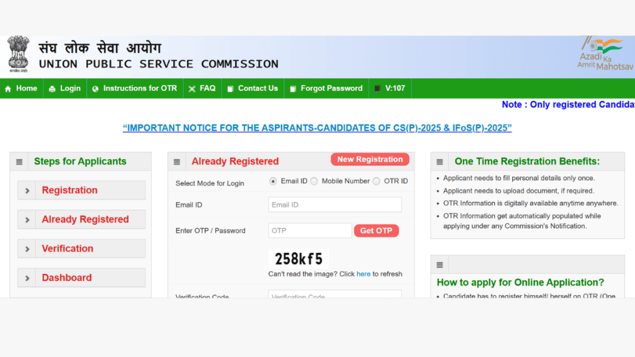Click the Azadi Ka Amrit Mahotsav logo
Viewport: 635px width, 357px height.
tap(600, 54)
